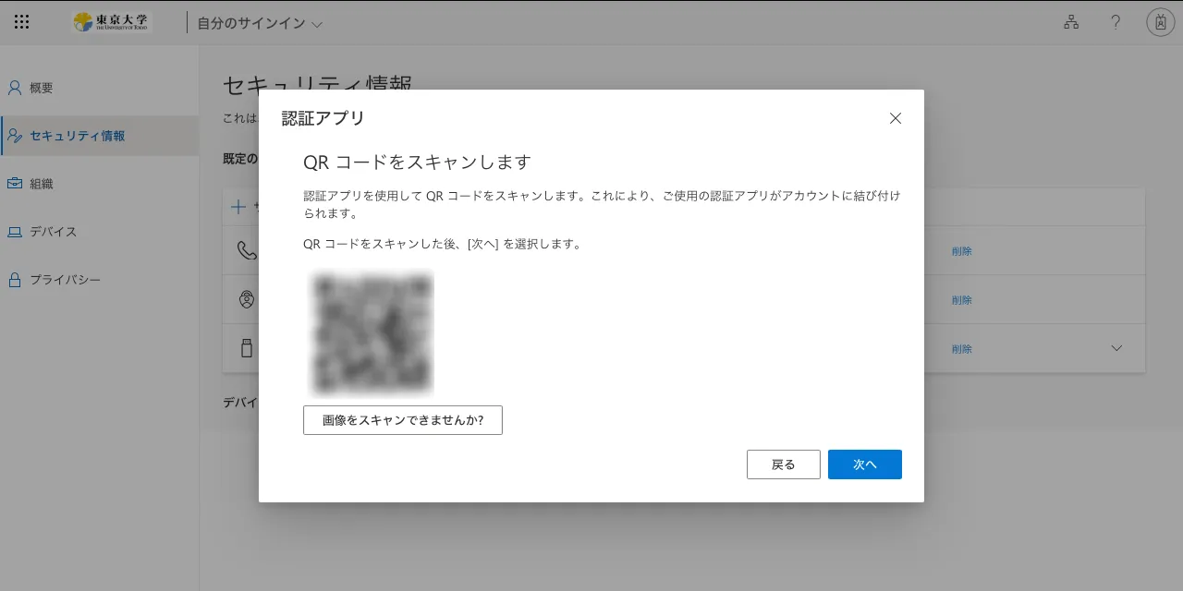Click 画像をスキャンできませんか? button
Image resolution: width=1183 pixels, height=591 pixels.
pos(402,420)
